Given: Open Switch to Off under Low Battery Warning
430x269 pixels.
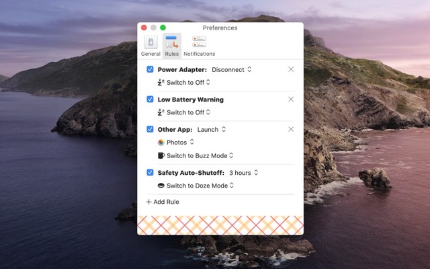Looking at the screenshot, I should 188,112.
